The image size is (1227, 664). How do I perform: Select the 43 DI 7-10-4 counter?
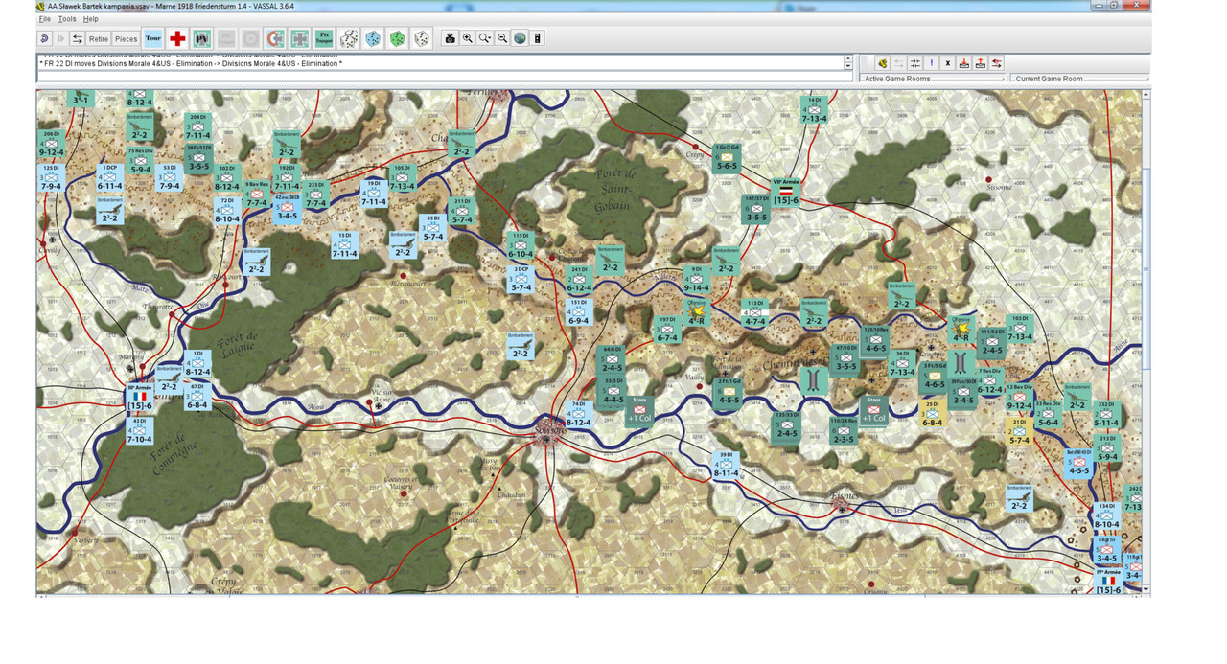pos(139,431)
